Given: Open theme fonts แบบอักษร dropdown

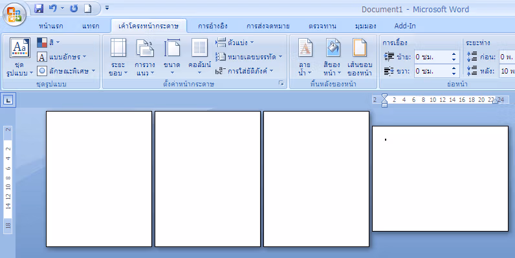Looking at the screenshot, I should coord(61,57).
